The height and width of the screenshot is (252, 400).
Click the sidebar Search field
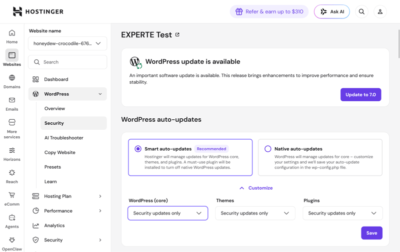[x=67, y=62]
